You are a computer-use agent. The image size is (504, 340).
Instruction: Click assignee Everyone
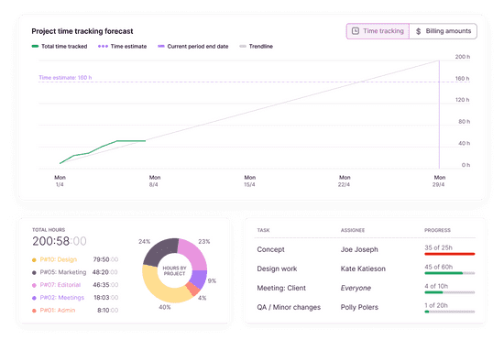click(356, 288)
